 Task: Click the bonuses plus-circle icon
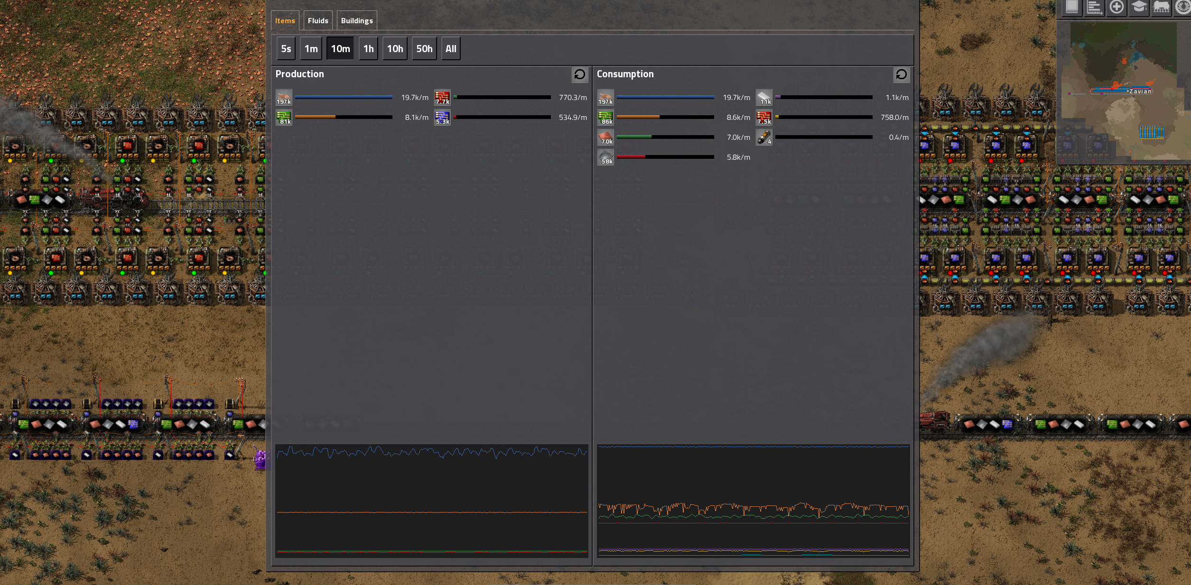point(1117,7)
